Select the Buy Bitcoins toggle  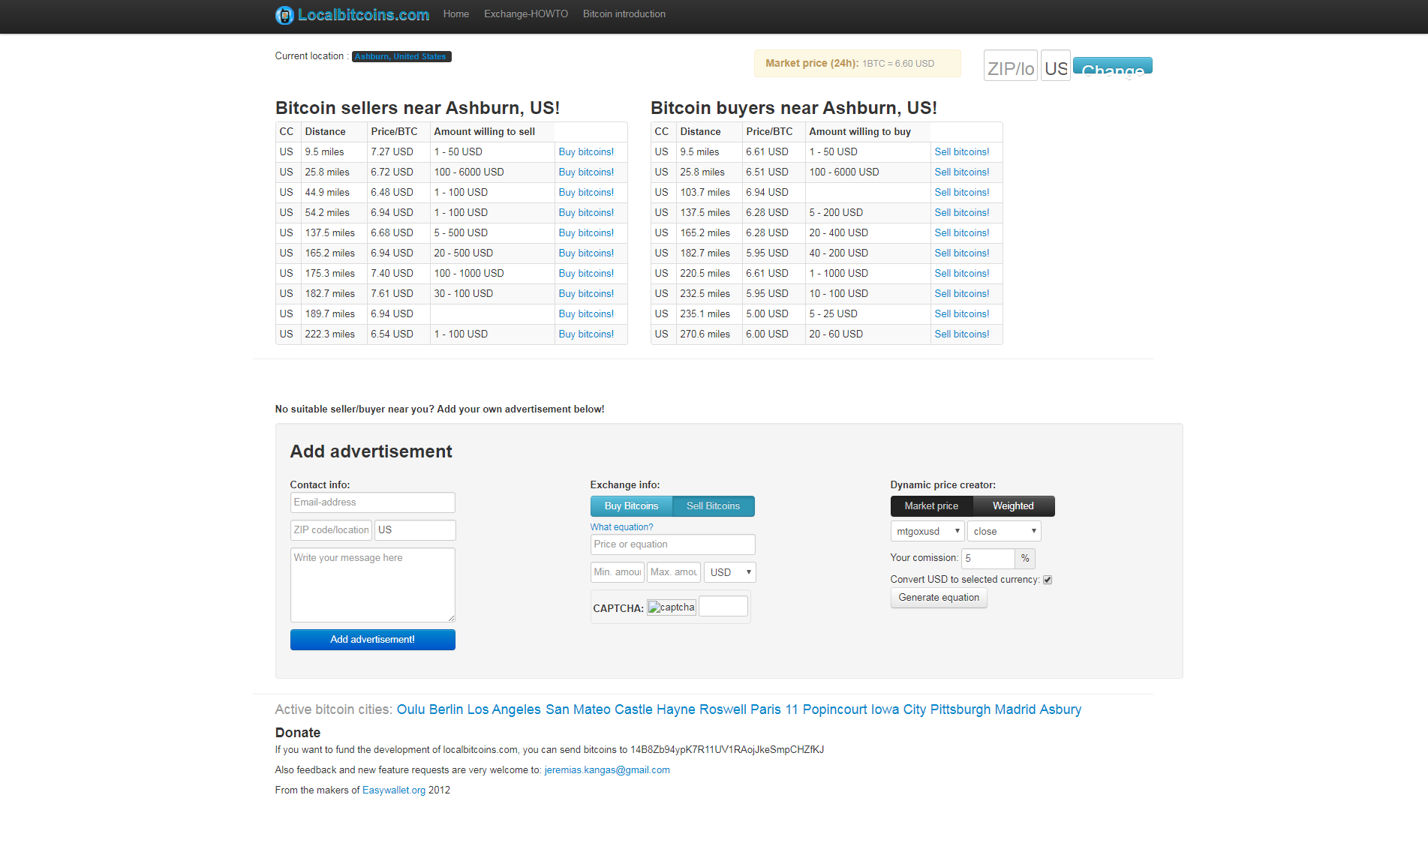pos(631,506)
